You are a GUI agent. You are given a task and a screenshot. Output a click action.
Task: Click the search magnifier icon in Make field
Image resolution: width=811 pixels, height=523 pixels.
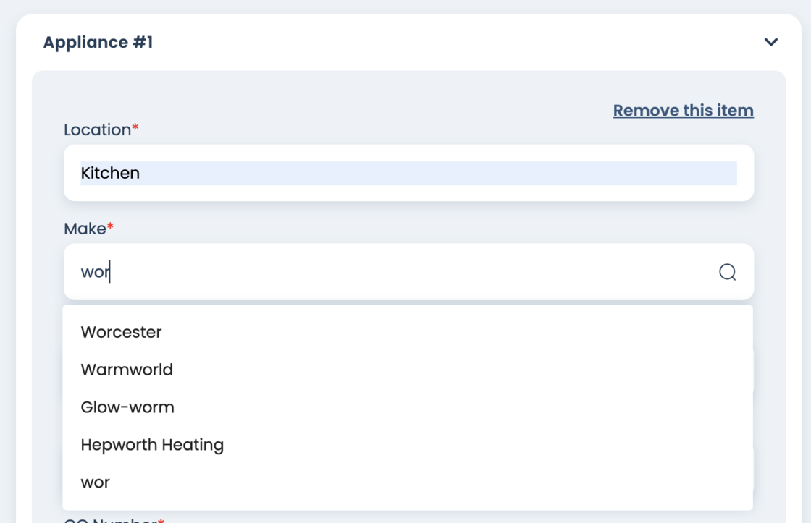pyautogui.click(x=727, y=272)
